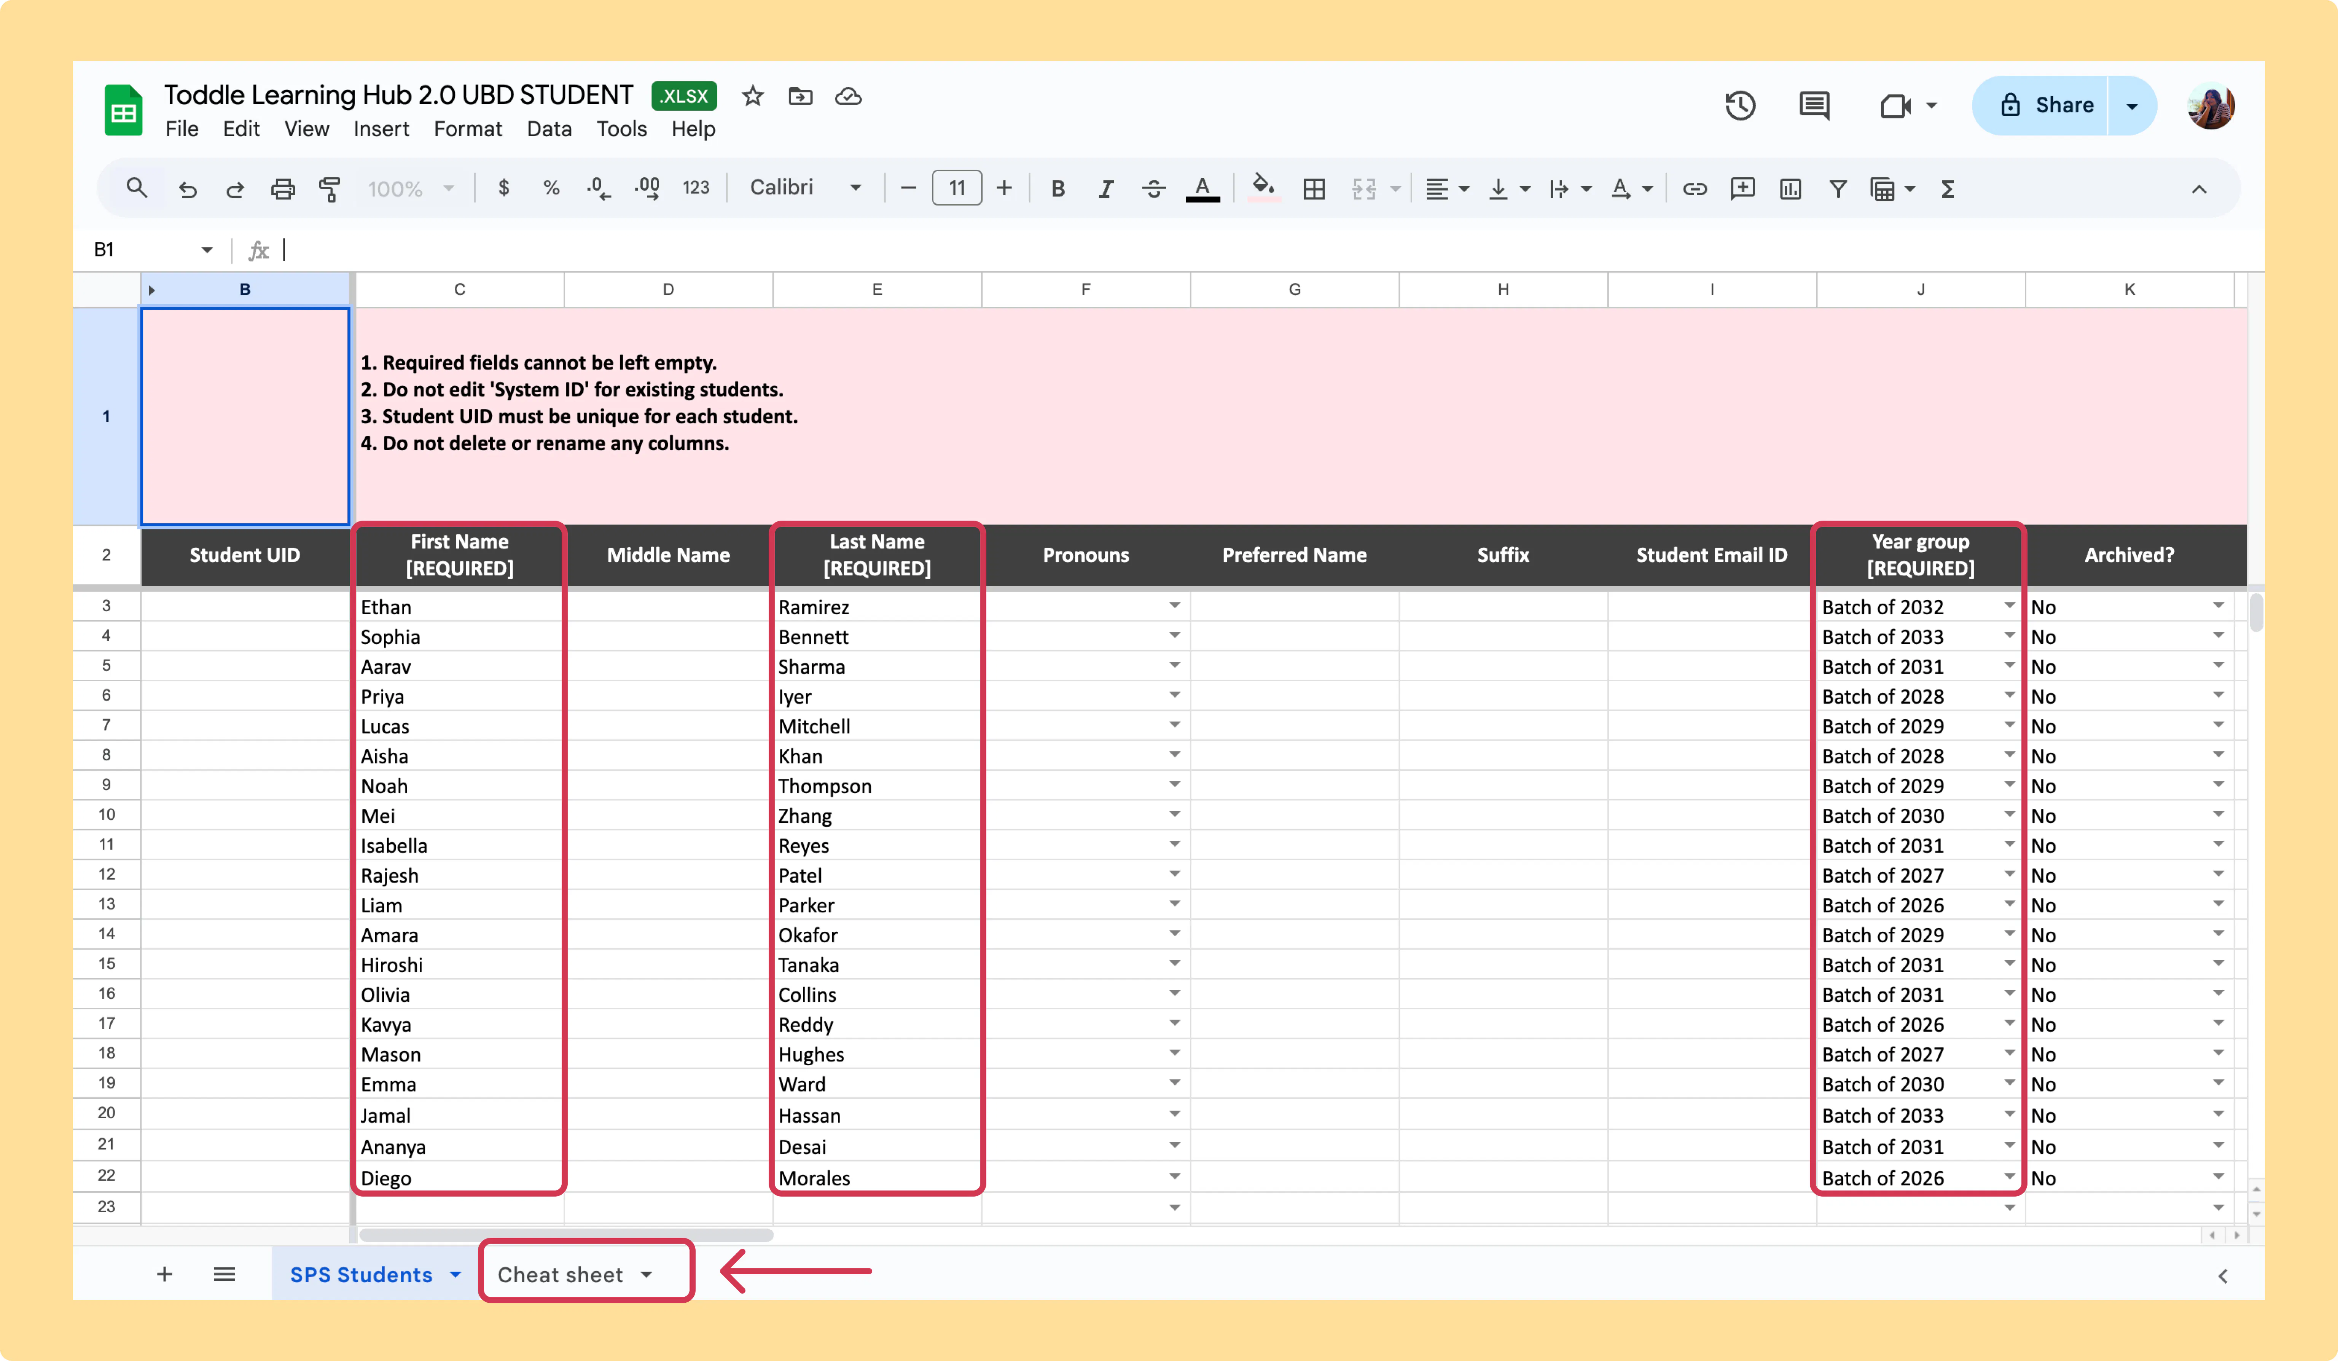Select the cell containing Sophia

pos(459,636)
